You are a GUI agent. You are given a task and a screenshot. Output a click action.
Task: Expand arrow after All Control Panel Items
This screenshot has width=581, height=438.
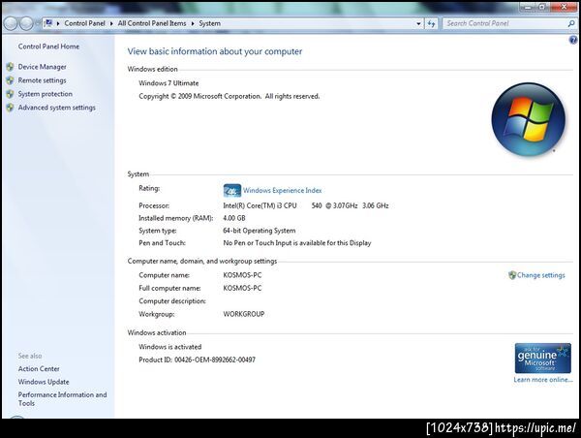pyautogui.click(x=193, y=23)
